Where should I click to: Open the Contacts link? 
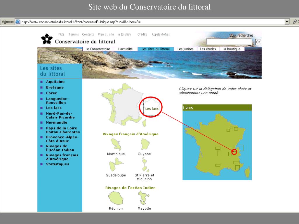tap(88, 34)
